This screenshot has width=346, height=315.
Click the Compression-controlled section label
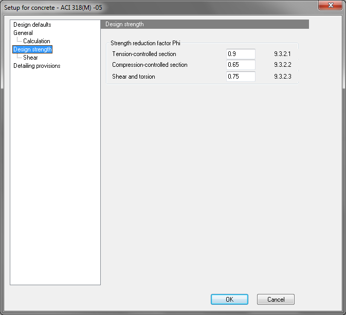click(150, 65)
